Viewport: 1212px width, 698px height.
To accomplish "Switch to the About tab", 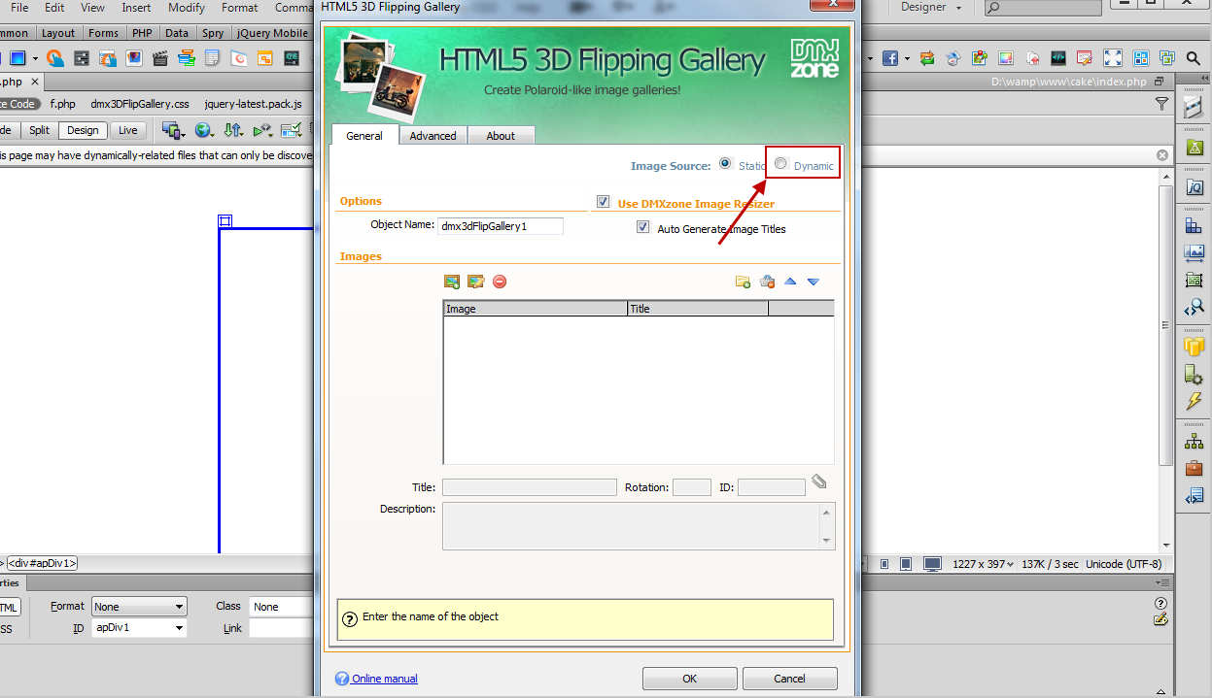I will coord(501,136).
